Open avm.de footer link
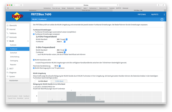This screenshot has width=172, height=112. tap(27, 98)
